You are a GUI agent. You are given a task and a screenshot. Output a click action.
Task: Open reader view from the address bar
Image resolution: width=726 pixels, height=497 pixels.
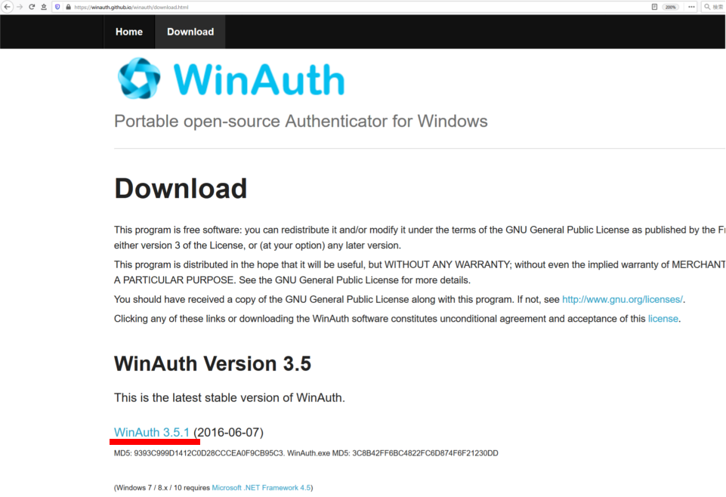[653, 7]
